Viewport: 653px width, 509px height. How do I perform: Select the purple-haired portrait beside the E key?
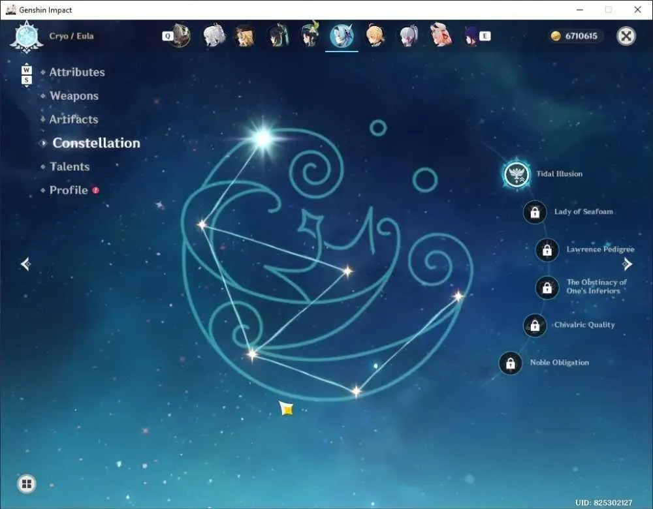[471, 36]
